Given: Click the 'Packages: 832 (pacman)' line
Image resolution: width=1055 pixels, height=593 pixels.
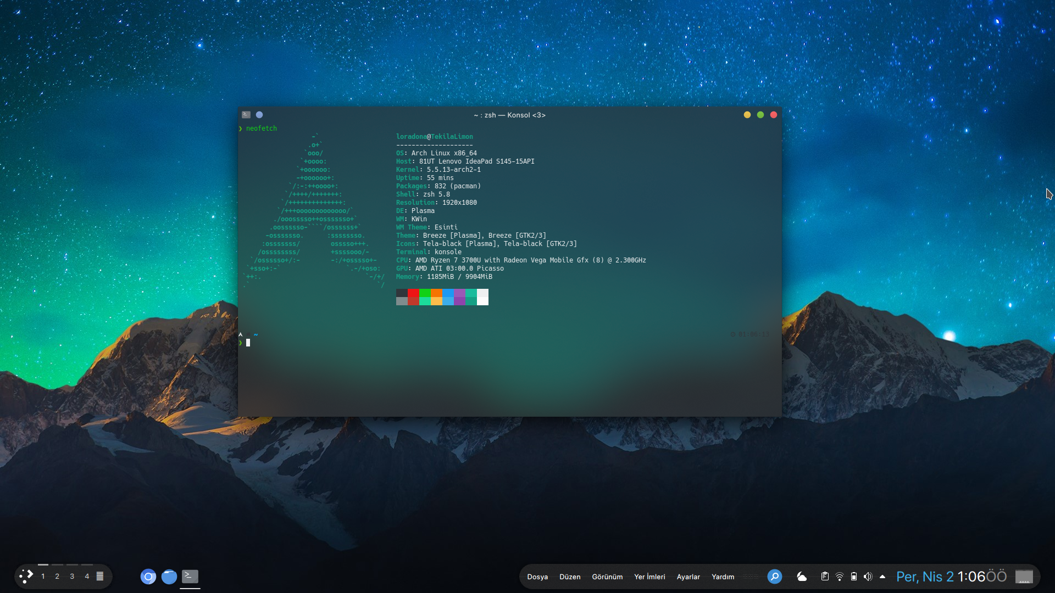Looking at the screenshot, I should click(x=438, y=186).
